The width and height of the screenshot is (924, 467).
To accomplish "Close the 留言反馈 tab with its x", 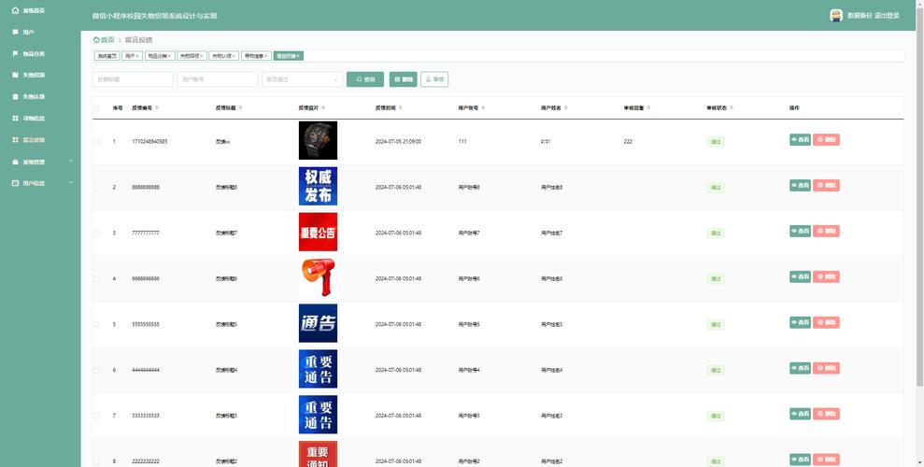I will click(299, 56).
